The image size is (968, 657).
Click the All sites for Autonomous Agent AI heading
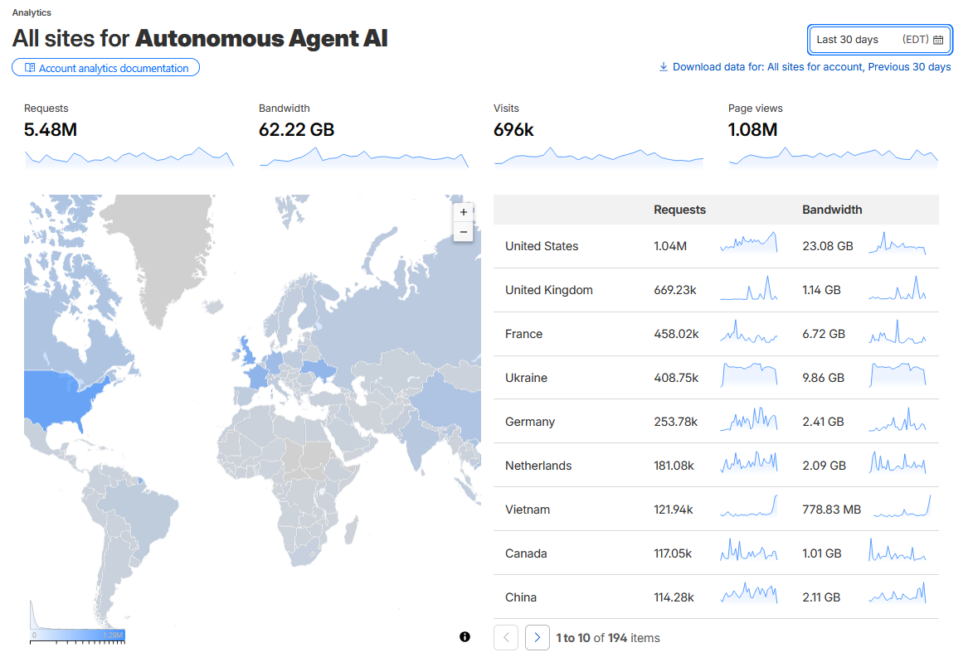200,38
